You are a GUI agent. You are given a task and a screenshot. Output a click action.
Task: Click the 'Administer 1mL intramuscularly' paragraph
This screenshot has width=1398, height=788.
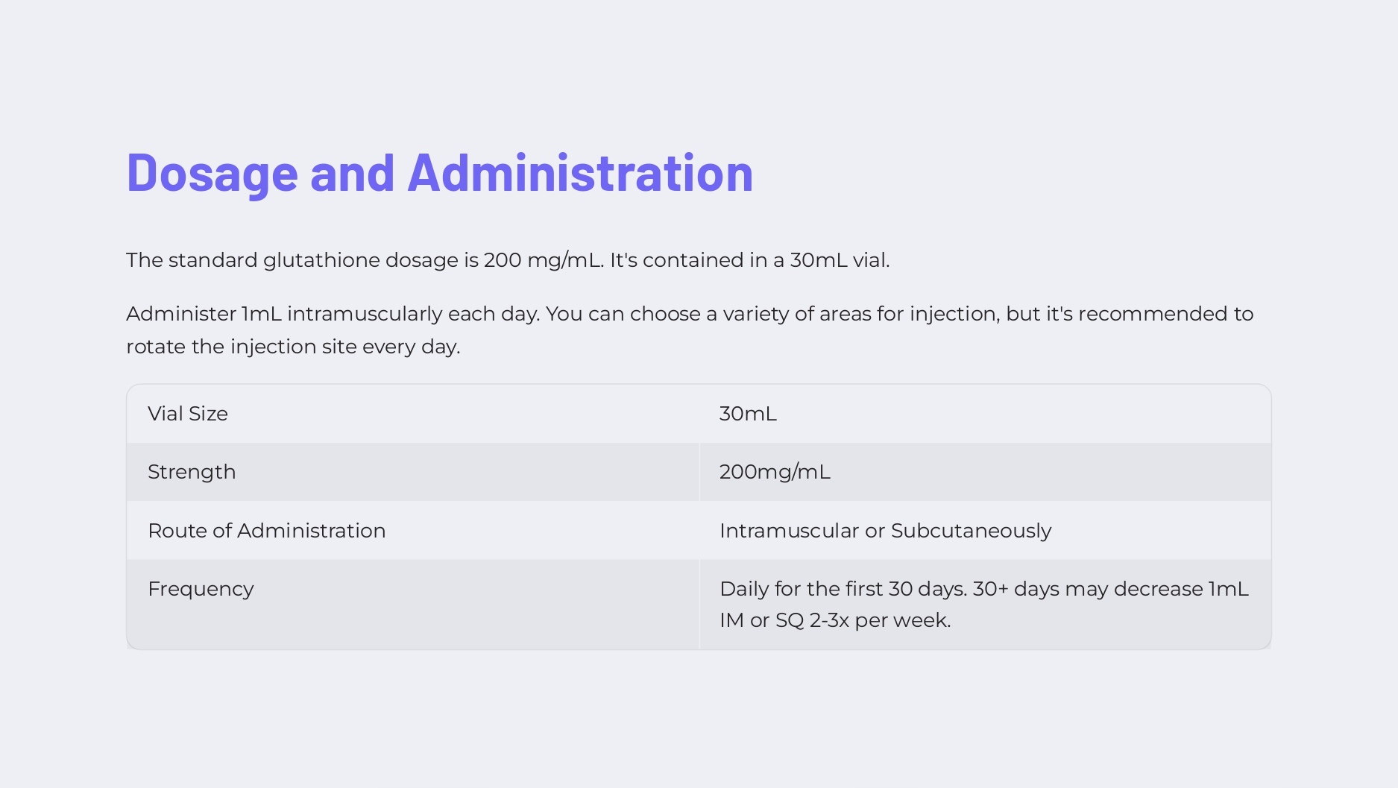689,314
